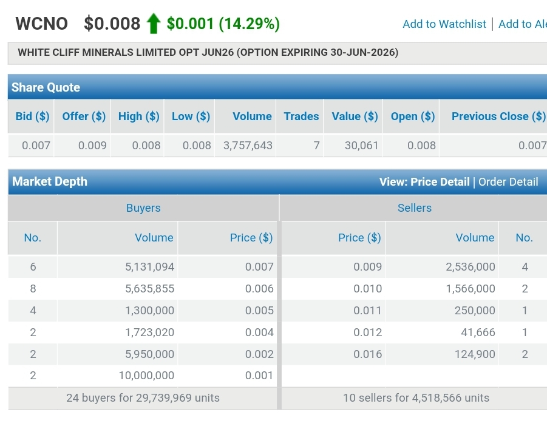The width and height of the screenshot is (547, 432).
Task: Click the Offer ($) column header
Action: pos(84,116)
